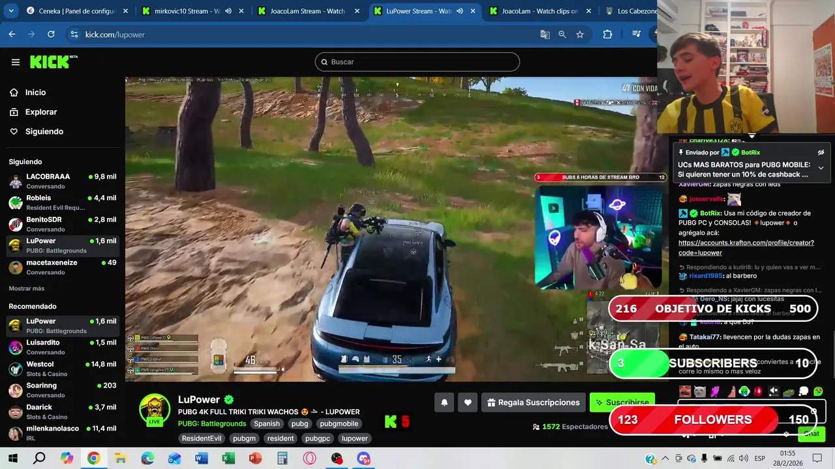This screenshot has width=835, height=469.
Task: Focus the Buscar search field
Action: coord(417,62)
